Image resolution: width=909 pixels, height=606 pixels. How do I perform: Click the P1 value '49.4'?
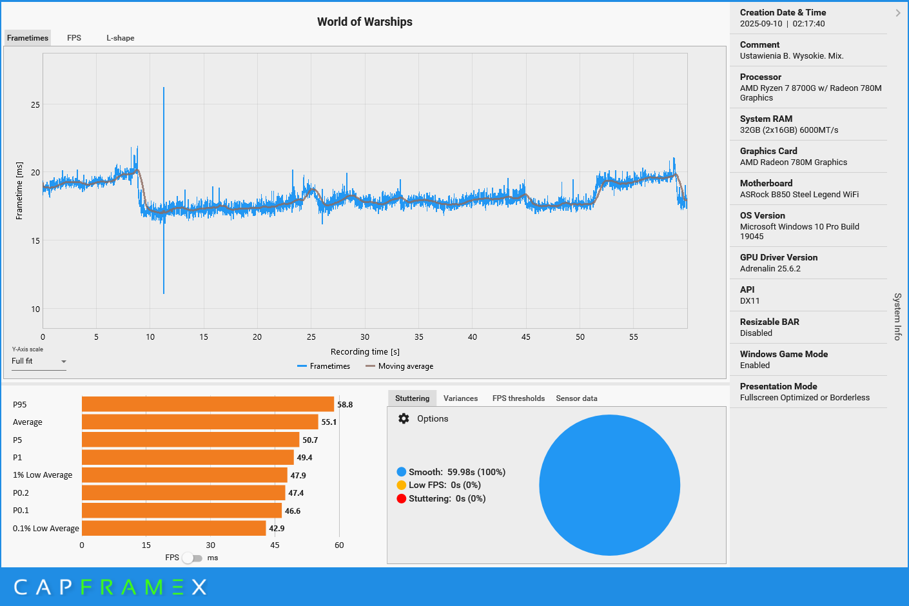tap(304, 458)
